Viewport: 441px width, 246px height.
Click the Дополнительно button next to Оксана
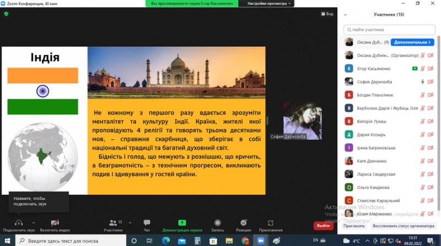tap(412, 42)
